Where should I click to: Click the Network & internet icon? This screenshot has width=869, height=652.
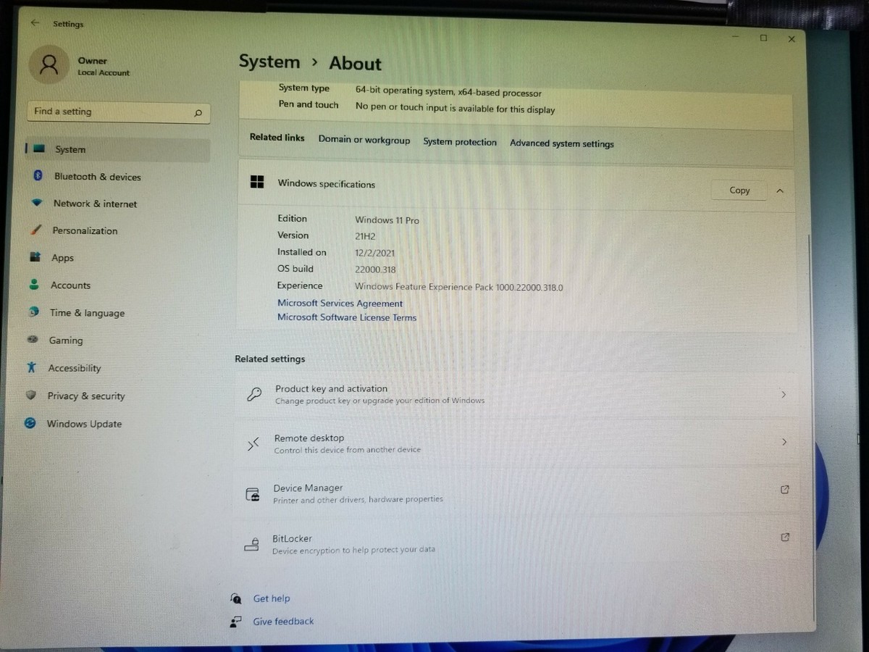point(37,204)
